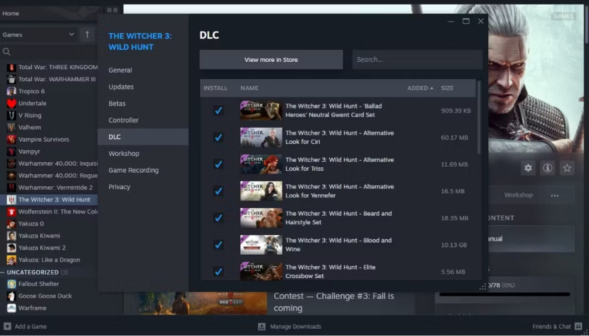Open game settings via the gear icon

pyautogui.click(x=528, y=168)
